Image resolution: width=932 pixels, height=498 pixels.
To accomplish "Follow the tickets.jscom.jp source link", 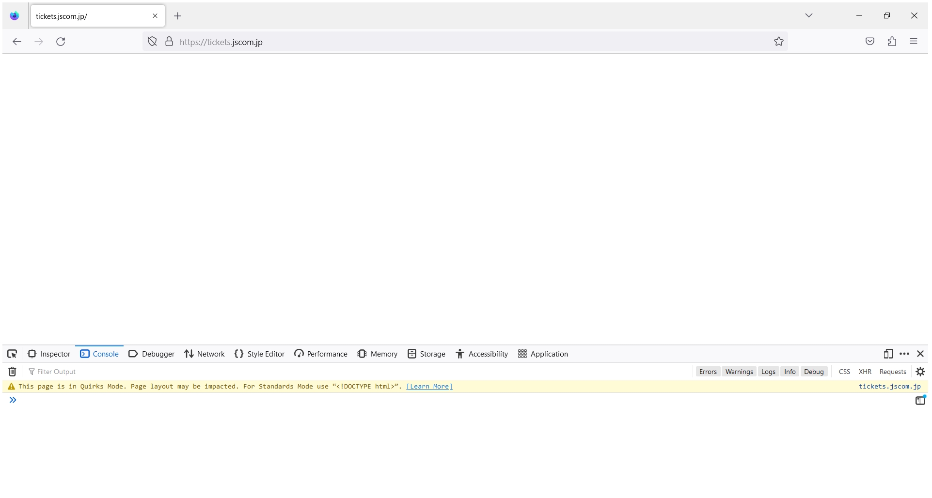I will (x=890, y=386).
